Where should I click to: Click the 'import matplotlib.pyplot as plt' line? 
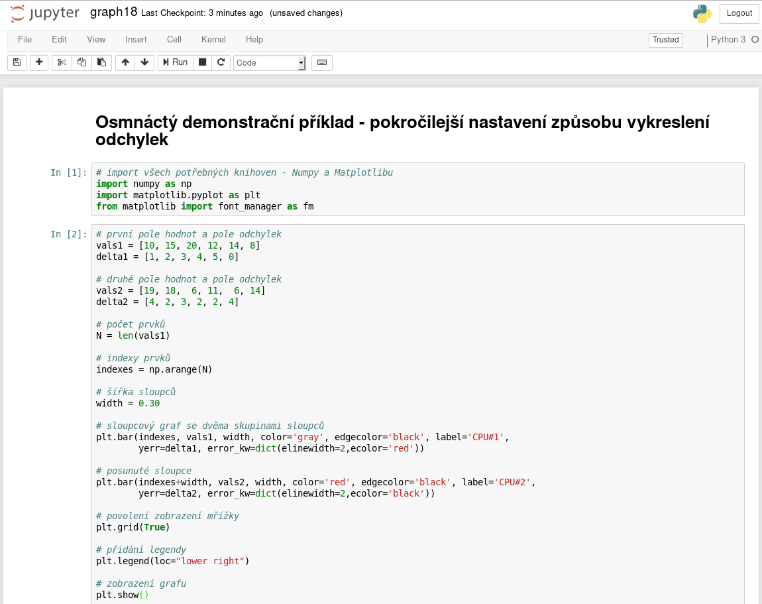coord(178,195)
